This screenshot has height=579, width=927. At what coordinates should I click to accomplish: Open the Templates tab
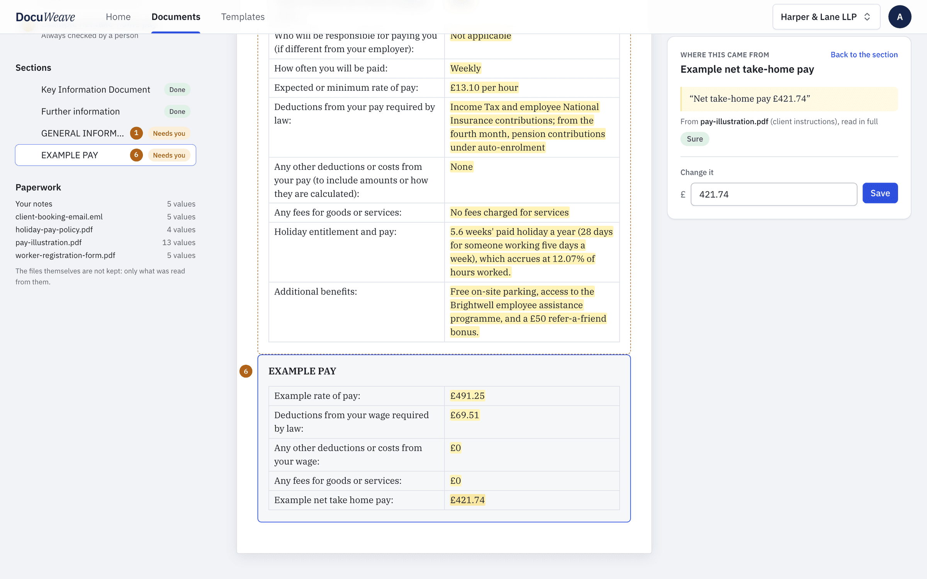[x=243, y=17]
